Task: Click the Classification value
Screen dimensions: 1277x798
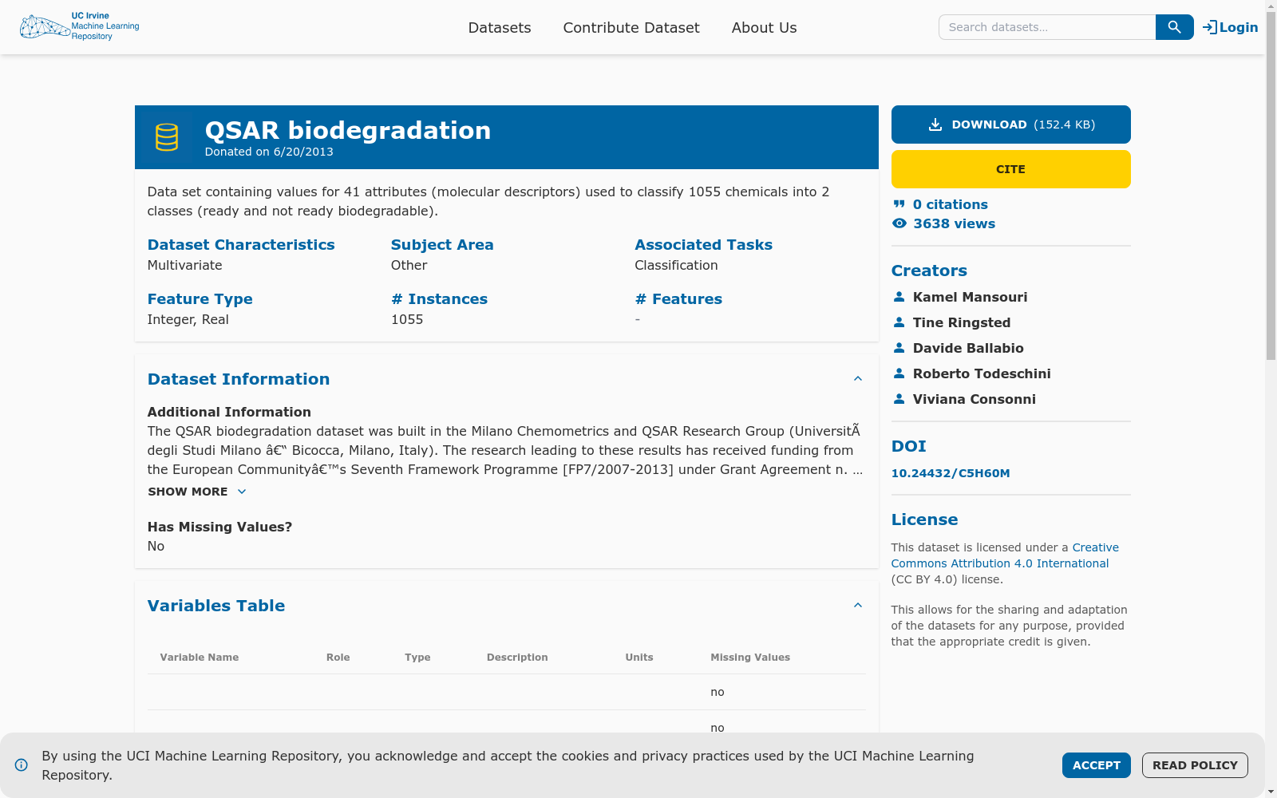Action: click(676, 265)
